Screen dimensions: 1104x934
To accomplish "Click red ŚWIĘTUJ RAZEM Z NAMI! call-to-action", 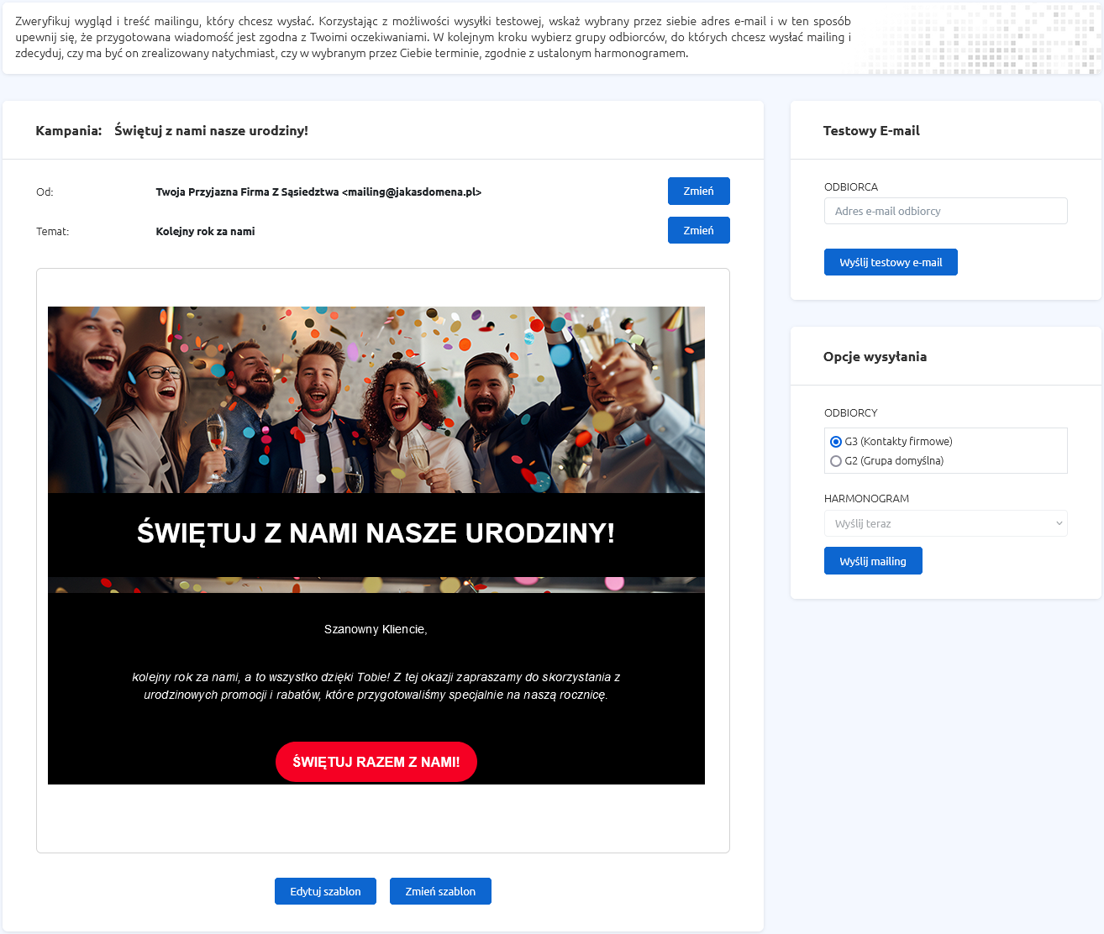I will [376, 762].
